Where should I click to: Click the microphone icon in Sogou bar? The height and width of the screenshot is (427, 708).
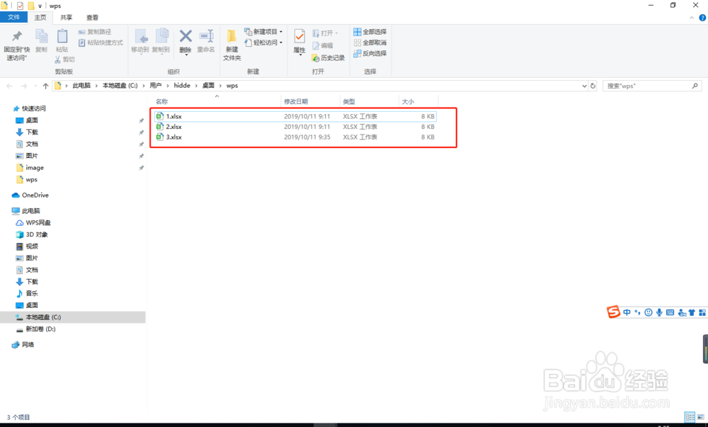tap(659, 312)
